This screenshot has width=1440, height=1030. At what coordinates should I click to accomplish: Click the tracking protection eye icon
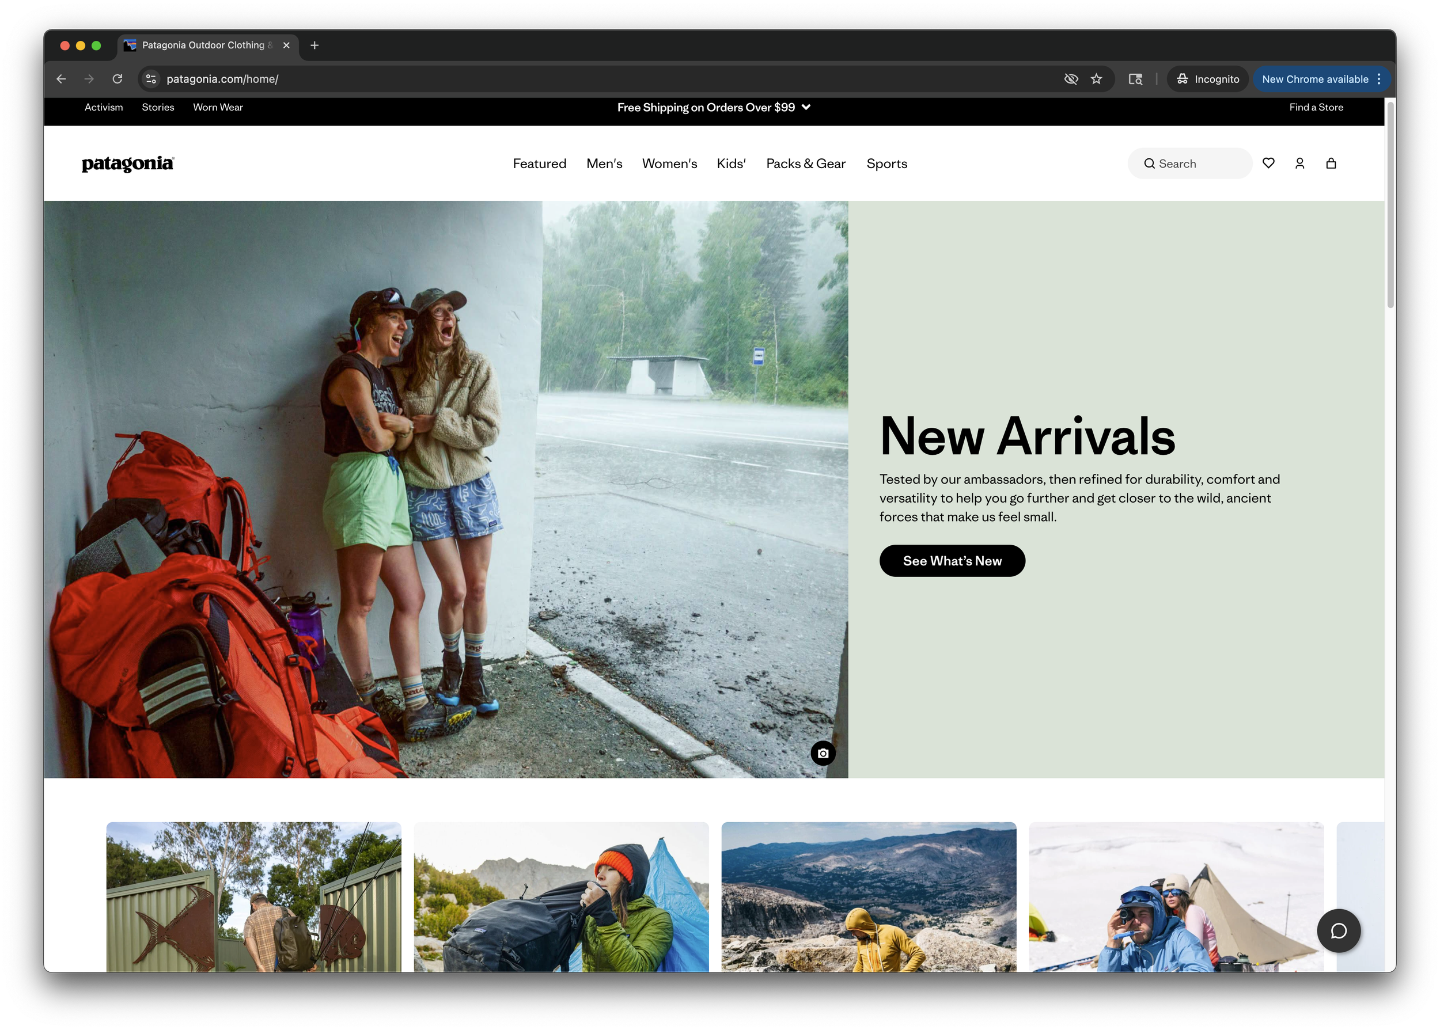click(1071, 79)
